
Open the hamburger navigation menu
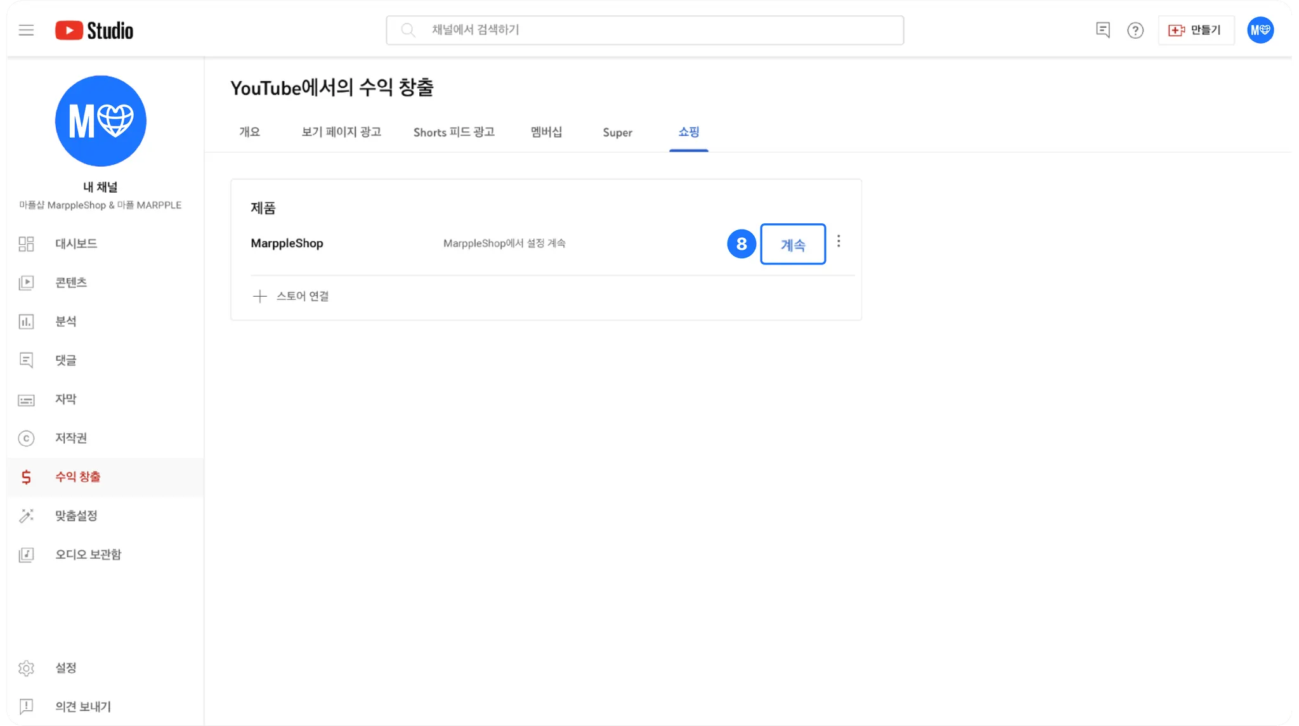[26, 30]
